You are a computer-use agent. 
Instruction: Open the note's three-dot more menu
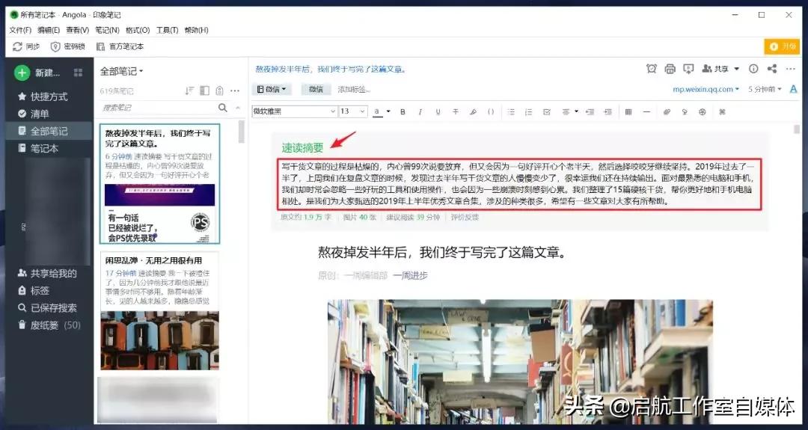pos(791,69)
